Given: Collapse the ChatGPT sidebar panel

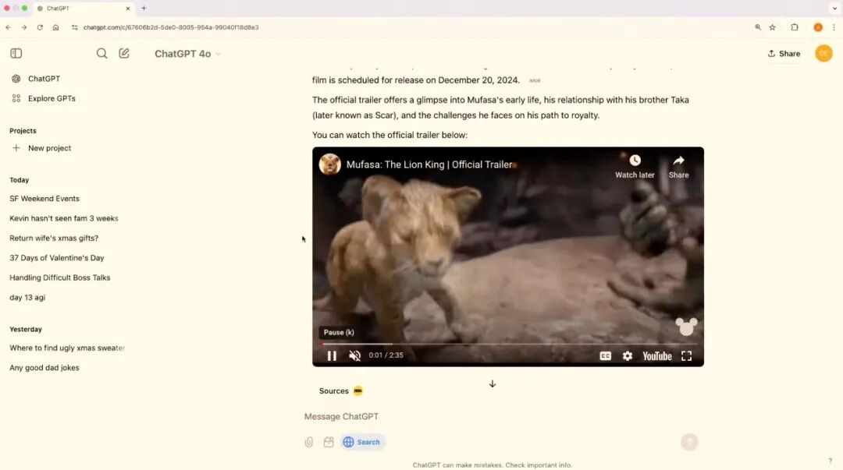Looking at the screenshot, I should tap(16, 53).
